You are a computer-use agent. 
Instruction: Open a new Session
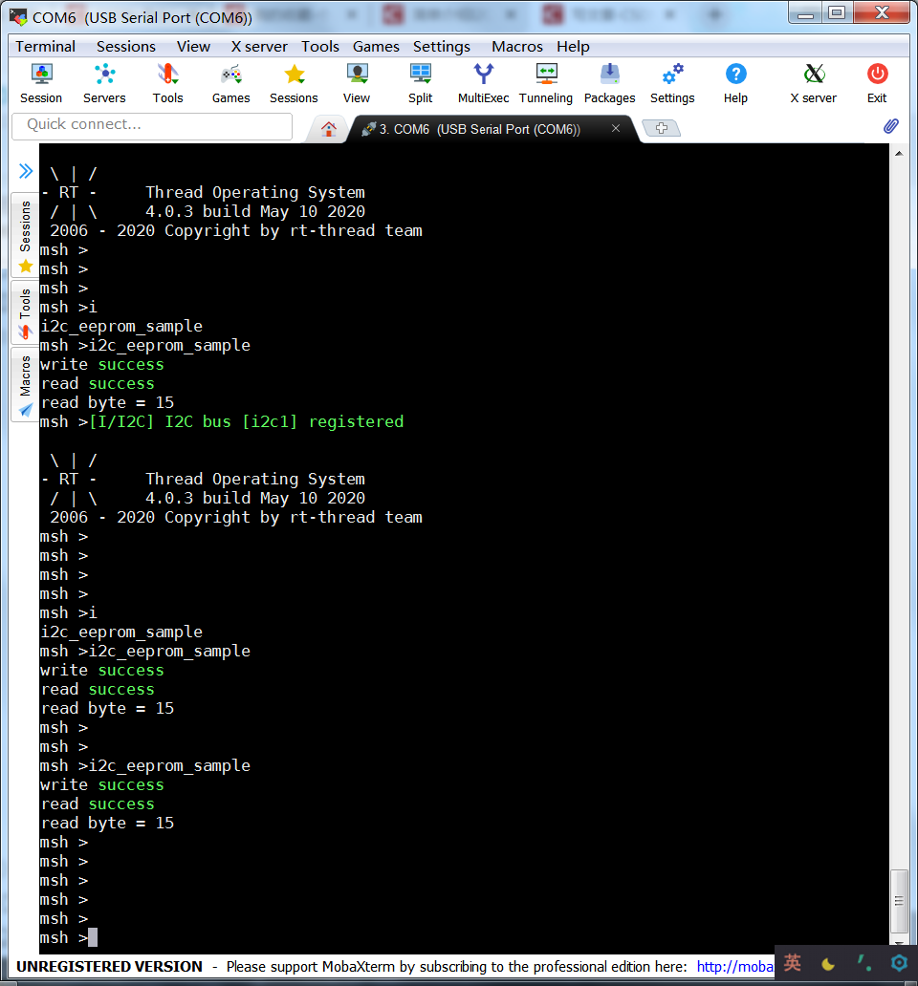[41, 82]
